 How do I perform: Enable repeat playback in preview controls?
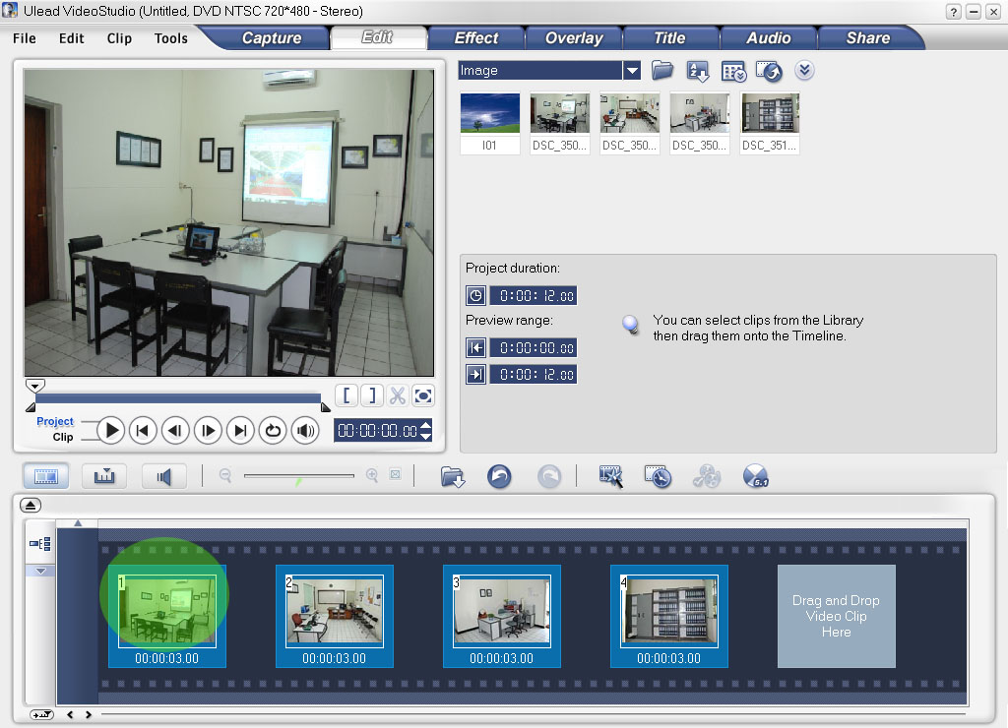point(273,430)
